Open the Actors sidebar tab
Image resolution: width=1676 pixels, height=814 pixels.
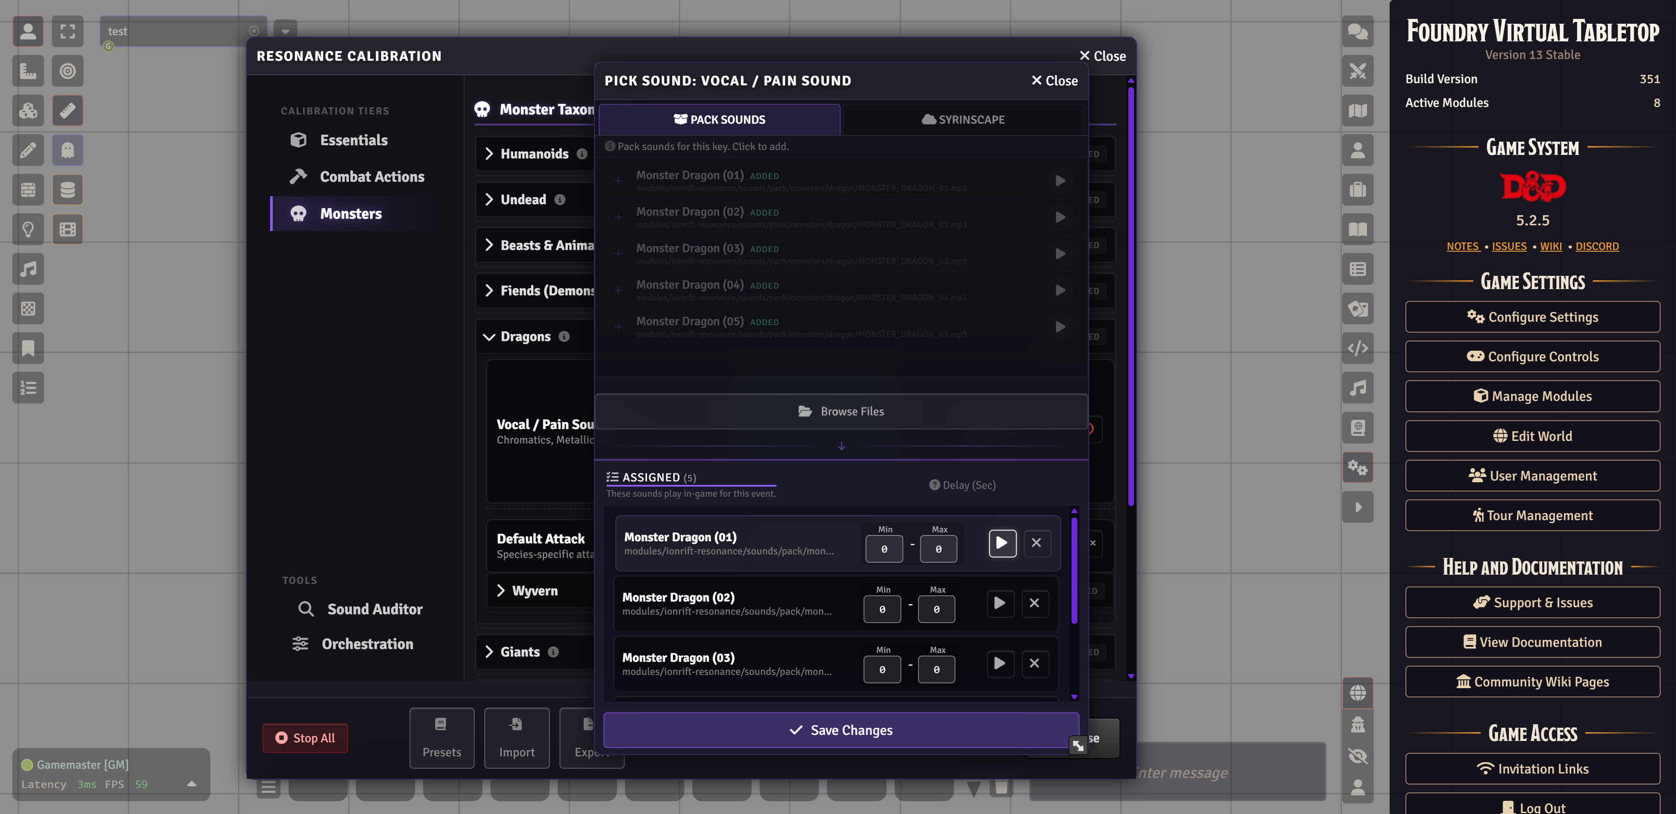coord(1358,150)
